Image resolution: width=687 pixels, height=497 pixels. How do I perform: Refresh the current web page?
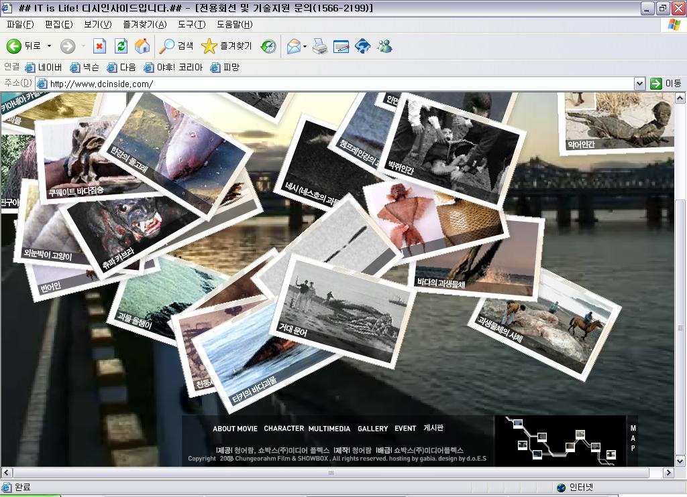point(121,46)
